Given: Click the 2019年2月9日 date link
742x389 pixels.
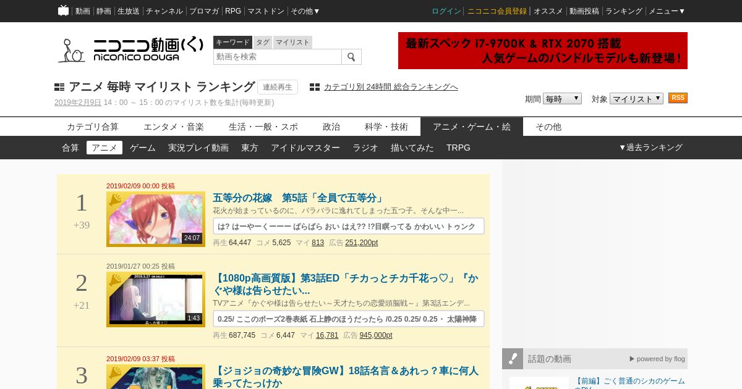Looking at the screenshot, I should click(78, 102).
